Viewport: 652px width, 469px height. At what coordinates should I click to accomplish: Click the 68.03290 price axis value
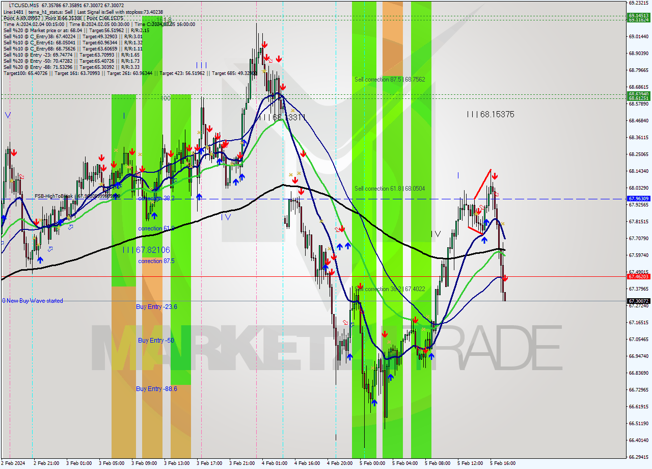639,188
